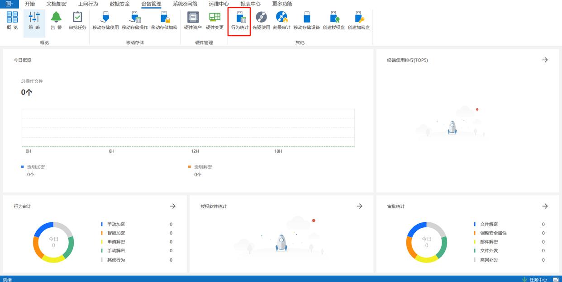562x282 pixels.
Task: Expand the application menu dropdown at top-left
Action: 9,4
